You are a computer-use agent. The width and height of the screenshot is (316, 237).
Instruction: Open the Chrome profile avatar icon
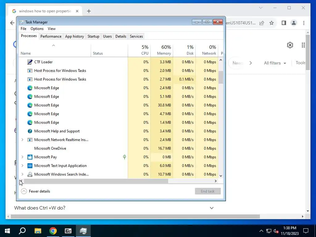(x=294, y=23)
